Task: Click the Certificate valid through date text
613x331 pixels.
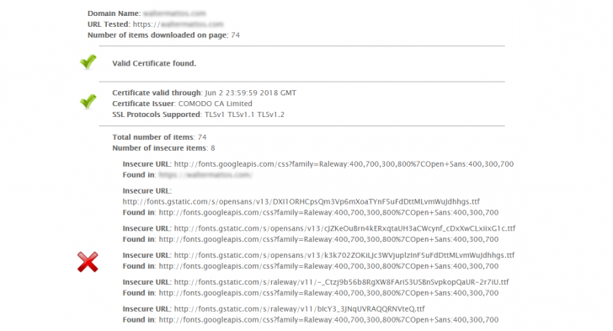Action: click(x=251, y=93)
